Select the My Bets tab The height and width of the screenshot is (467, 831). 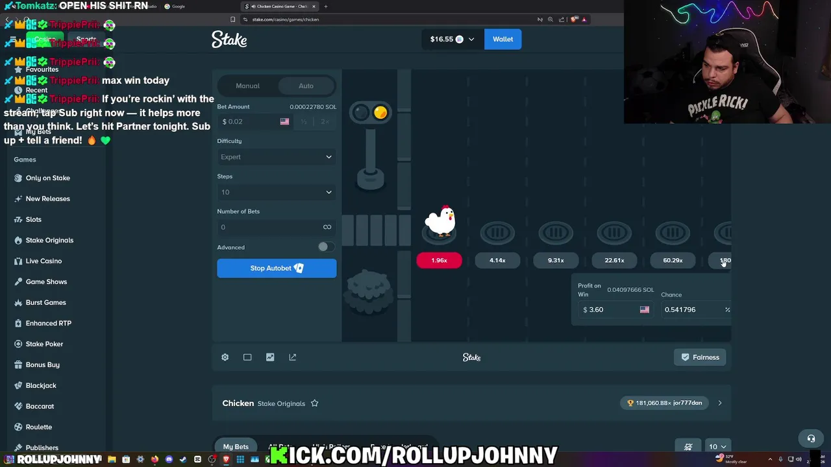tap(236, 446)
